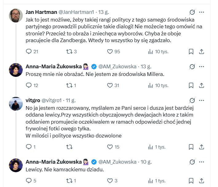Bookmark vitgro's tweet
Screen dimensions: 218x187
point(191,147)
